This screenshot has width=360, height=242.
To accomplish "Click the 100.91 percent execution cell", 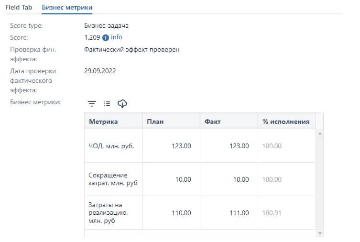I will (x=272, y=213).
